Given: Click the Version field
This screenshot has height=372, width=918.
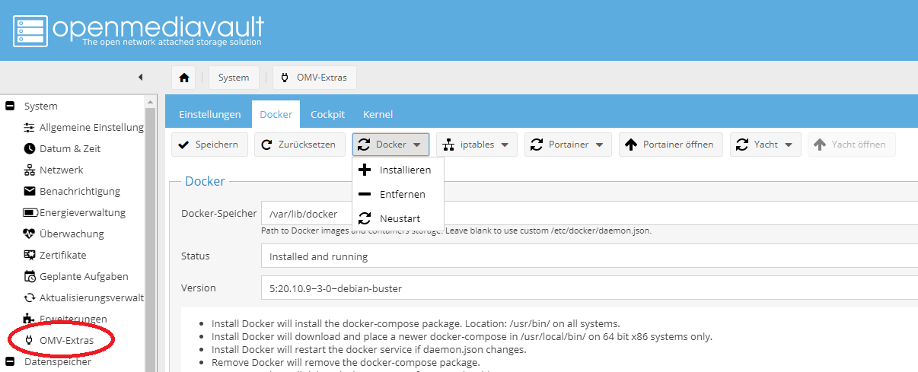Looking at the screenshot, I should (589, 288).
